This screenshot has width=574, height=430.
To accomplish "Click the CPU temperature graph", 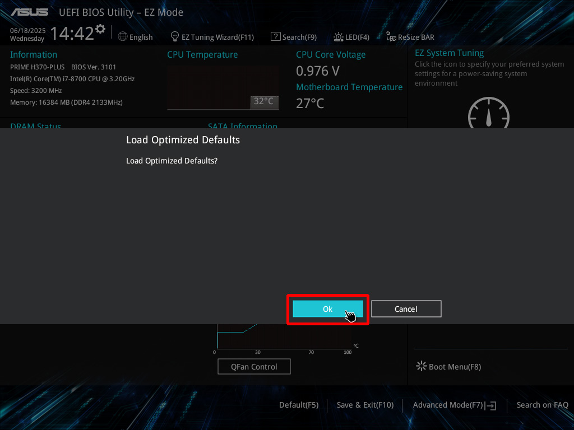I will click(223, 88).
